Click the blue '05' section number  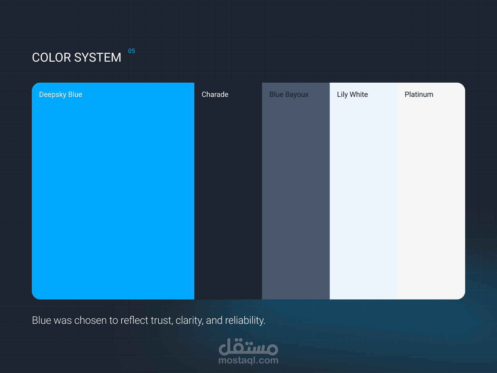coord(131,51)
